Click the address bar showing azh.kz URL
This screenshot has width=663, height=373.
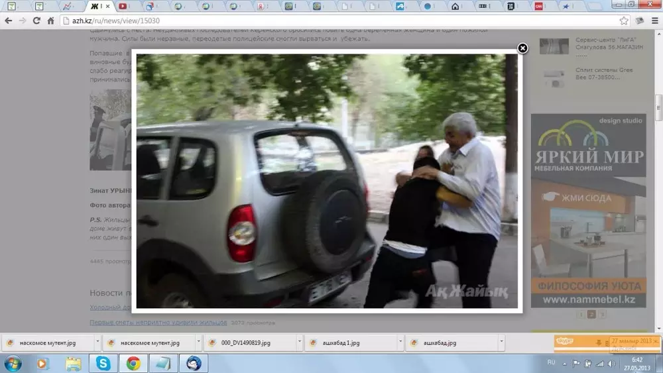tap(331, 21)
